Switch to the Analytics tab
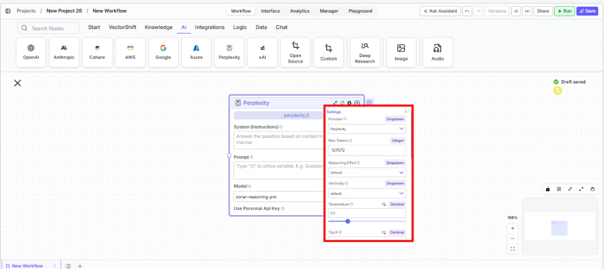Screen dimensions: 604x269 tap(300, 11)
